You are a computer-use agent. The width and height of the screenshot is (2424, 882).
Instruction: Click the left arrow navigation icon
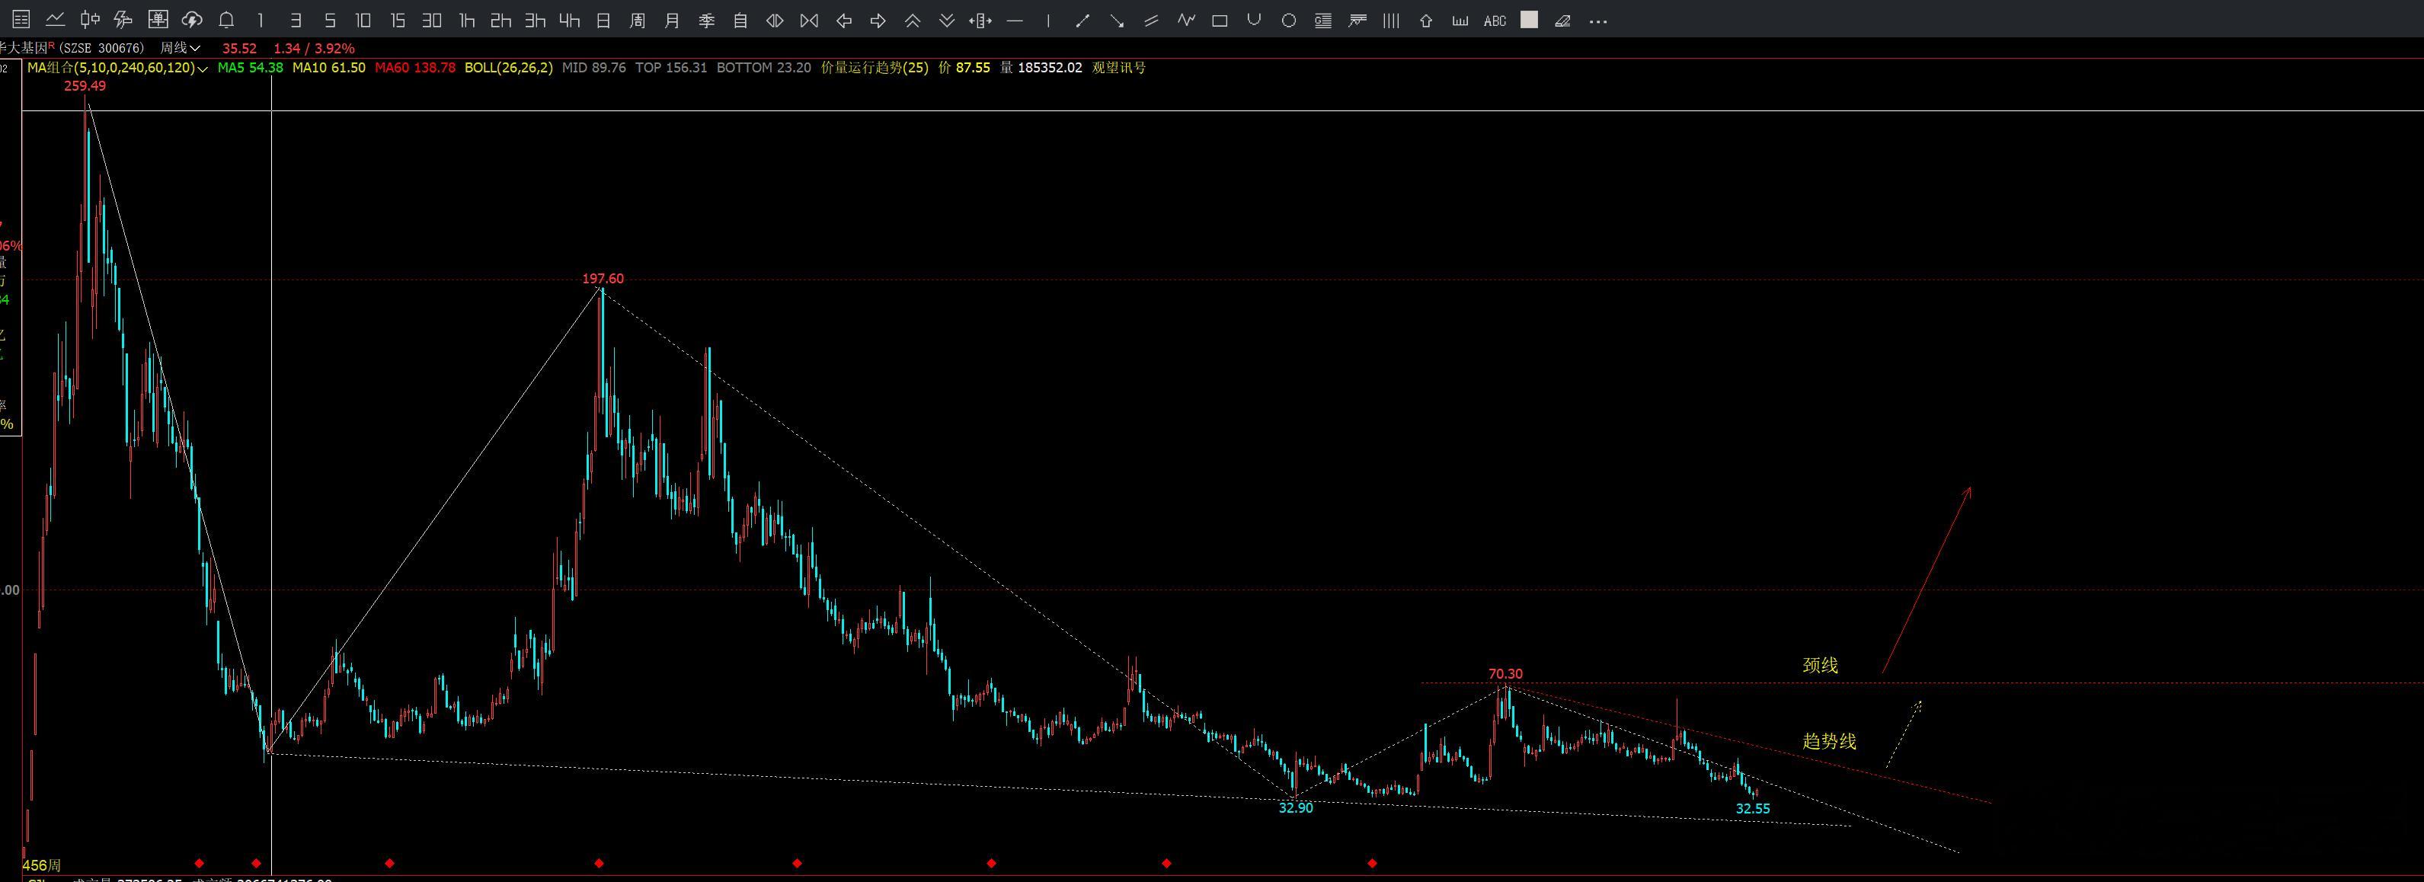point(844,20)
